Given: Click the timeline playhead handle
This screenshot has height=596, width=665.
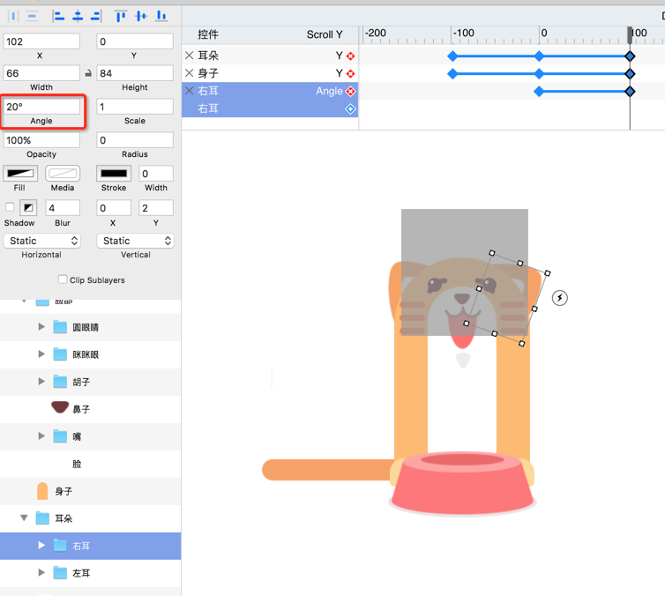Looking at the screenshot, I should 630,35.
